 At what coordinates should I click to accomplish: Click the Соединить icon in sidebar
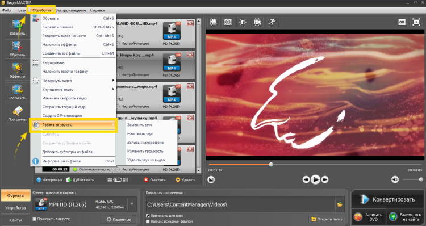pos(17,92)
